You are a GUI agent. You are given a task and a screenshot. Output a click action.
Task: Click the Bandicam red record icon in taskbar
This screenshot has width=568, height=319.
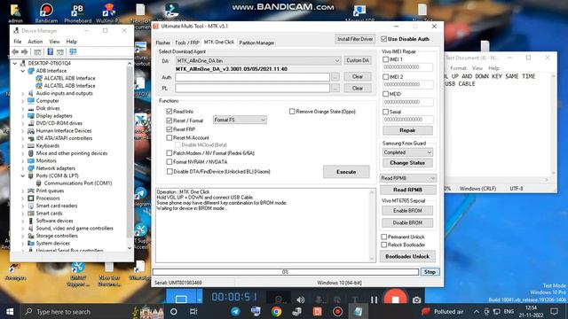(337, 311)
